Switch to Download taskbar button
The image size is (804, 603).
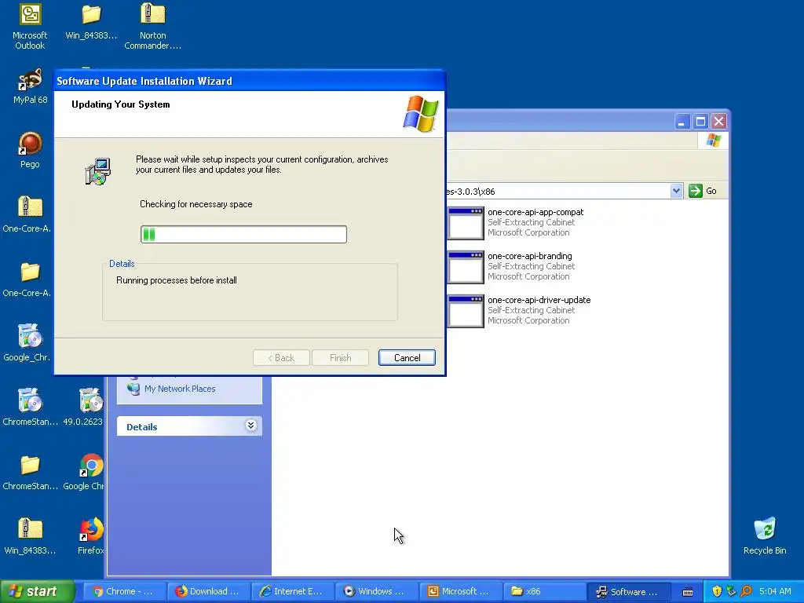(209, 591)
